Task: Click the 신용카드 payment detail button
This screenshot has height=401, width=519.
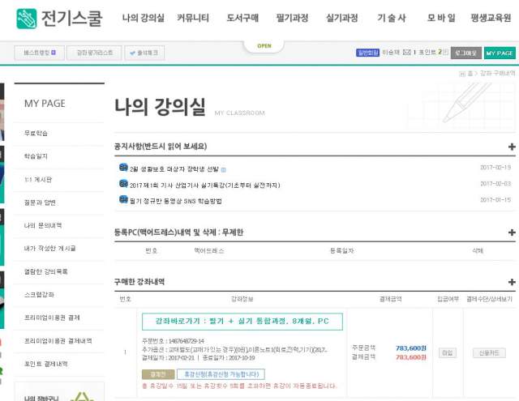Action: pos(489,352)
